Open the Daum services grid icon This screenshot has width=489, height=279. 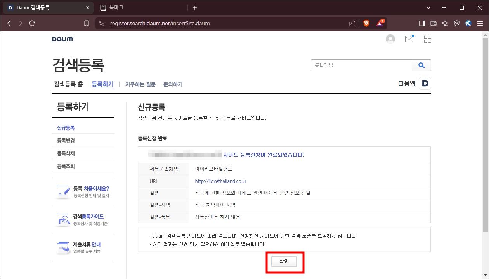click(428, 39)
